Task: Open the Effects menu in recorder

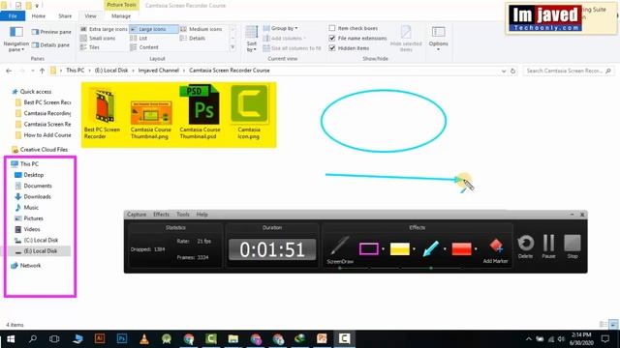Action: coord(161,215)
